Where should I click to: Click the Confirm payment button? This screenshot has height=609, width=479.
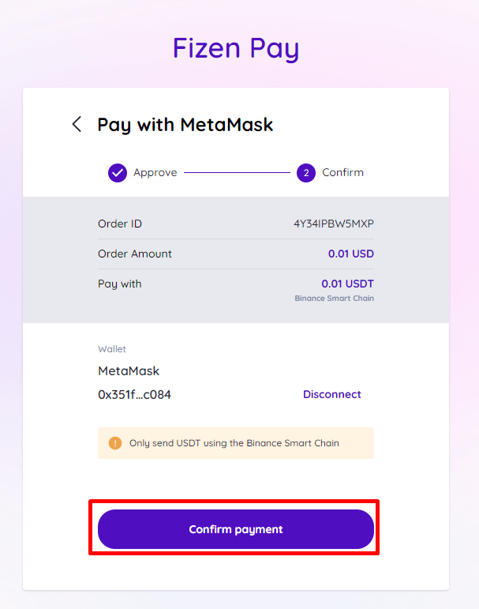(x=236, y=529)
